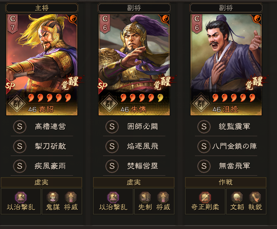Select the 作戦 header under 沮授
Image resolution: width=277 pixels, height=229 pixels.
pos(226,182)
